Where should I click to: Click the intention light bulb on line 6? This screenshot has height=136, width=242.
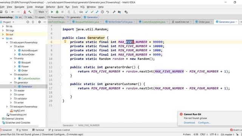pyautogui.click(x=65, y=41)
